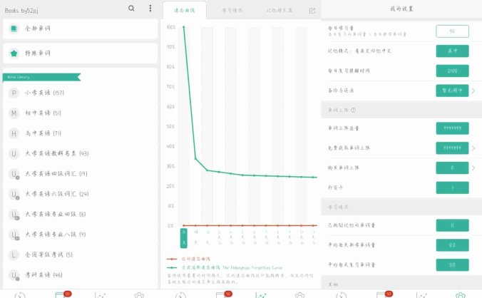
Task: Click the red forgetting-curve legend entry
Action: pos(189,259)
